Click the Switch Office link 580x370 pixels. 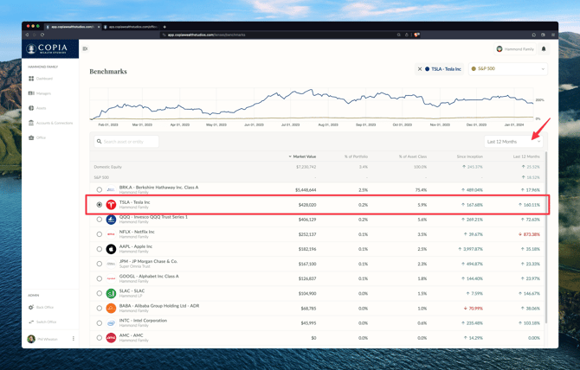pyautogui.click(x=45, y=322)
